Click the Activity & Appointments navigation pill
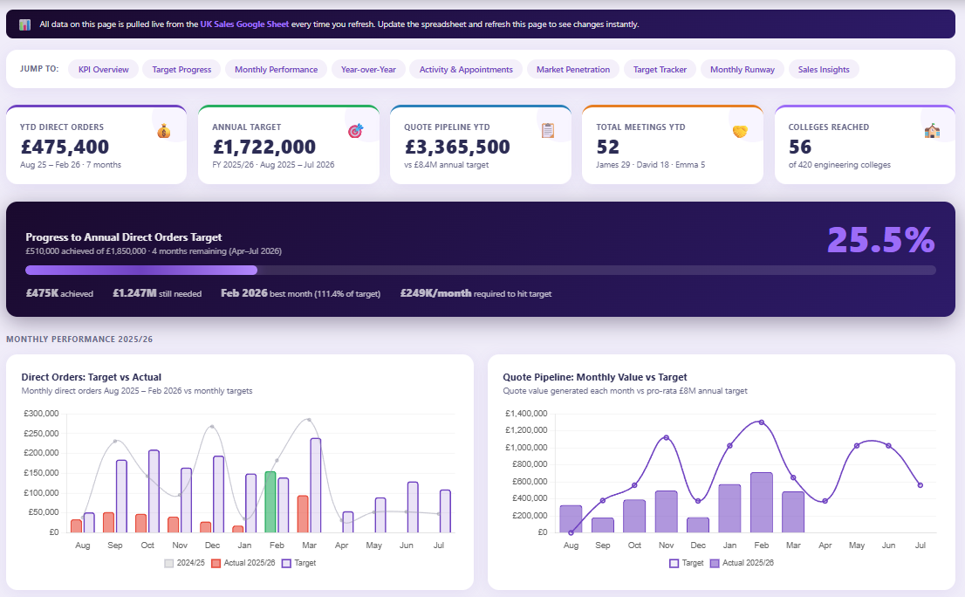This screenshot has width=965, height=597. point(466,68)
